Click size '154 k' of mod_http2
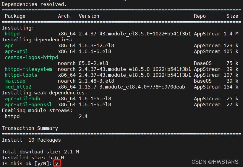Viewport: 243px width, 167px height. (x=231, y=87)
